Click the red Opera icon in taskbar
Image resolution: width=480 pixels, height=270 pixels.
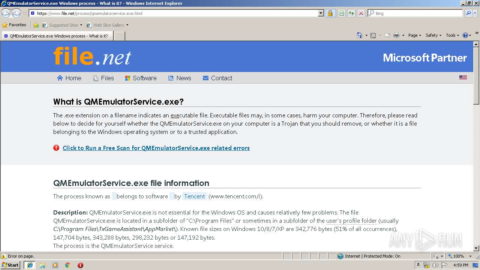coord(80,265)
